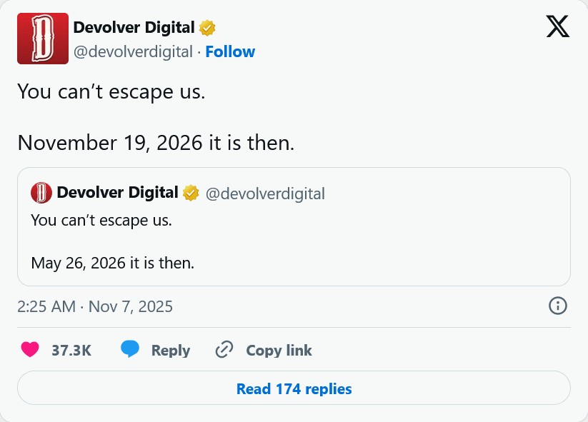Click the quoted tweet's small profile avatar
The width and height of the screenshot is (588, 422).
(x=41, y=192)
